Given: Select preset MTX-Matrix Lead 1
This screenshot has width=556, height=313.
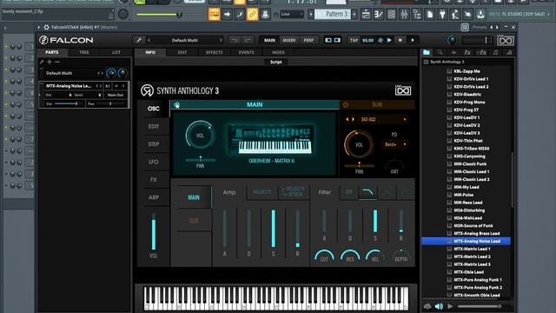Looking at the screenshot, I should click(472, 249).
